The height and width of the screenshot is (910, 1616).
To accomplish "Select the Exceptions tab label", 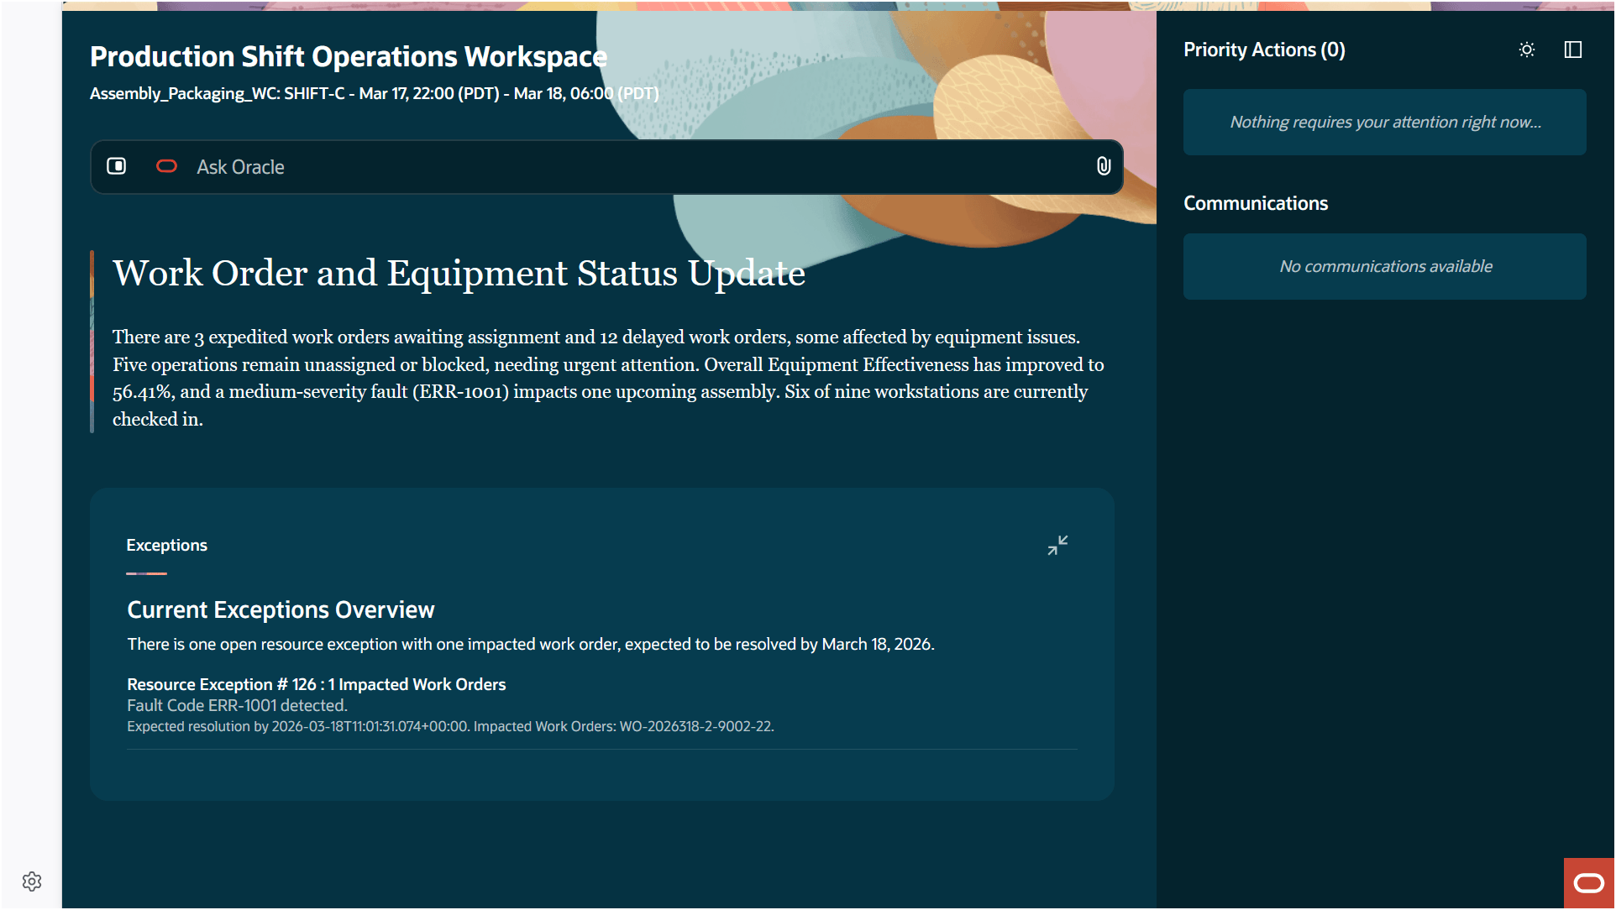I will (166, 545).
